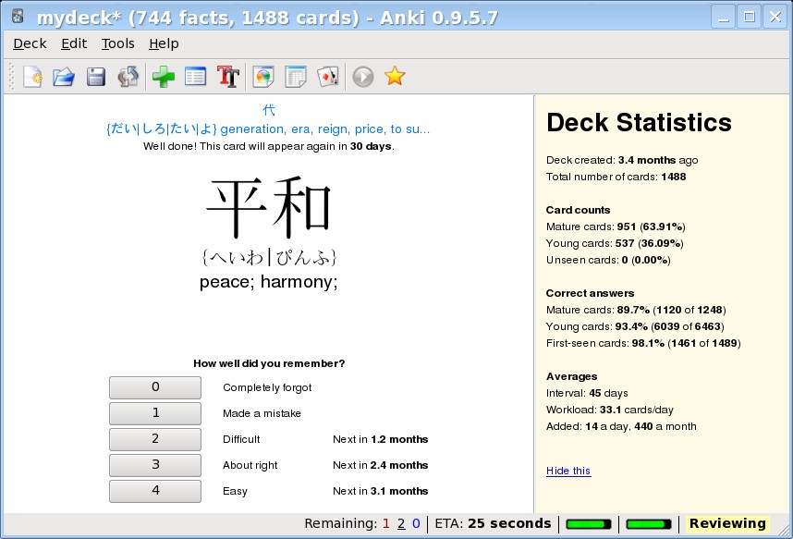Click the playing cards icon in toolbar
793x539 pixels.
[327, 77]
